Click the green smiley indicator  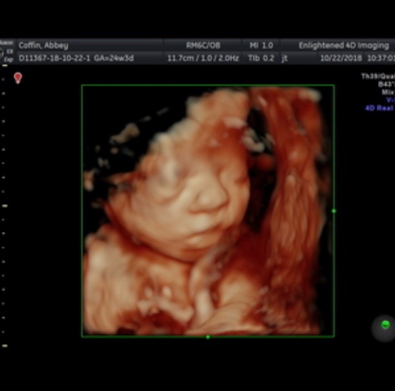385,324
